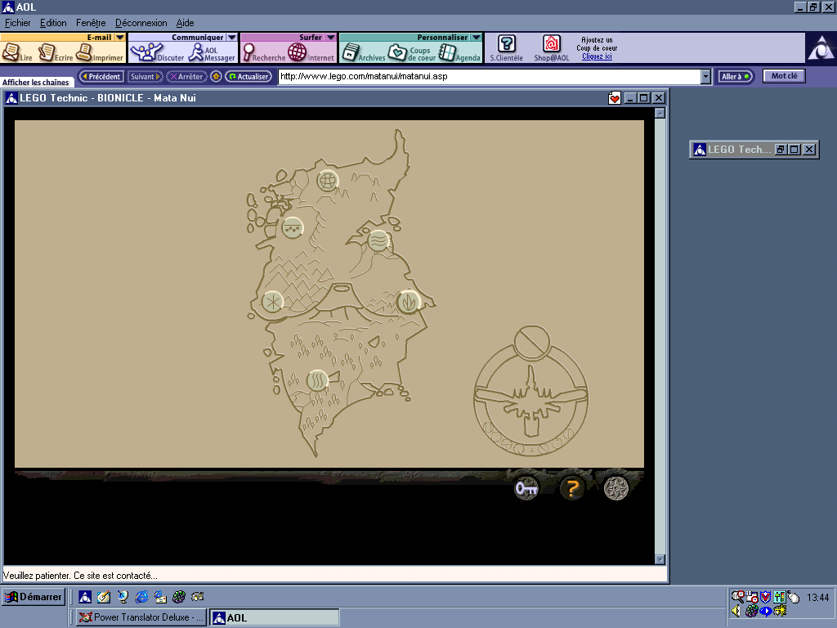Open Shop@AOL

point(552,48)
